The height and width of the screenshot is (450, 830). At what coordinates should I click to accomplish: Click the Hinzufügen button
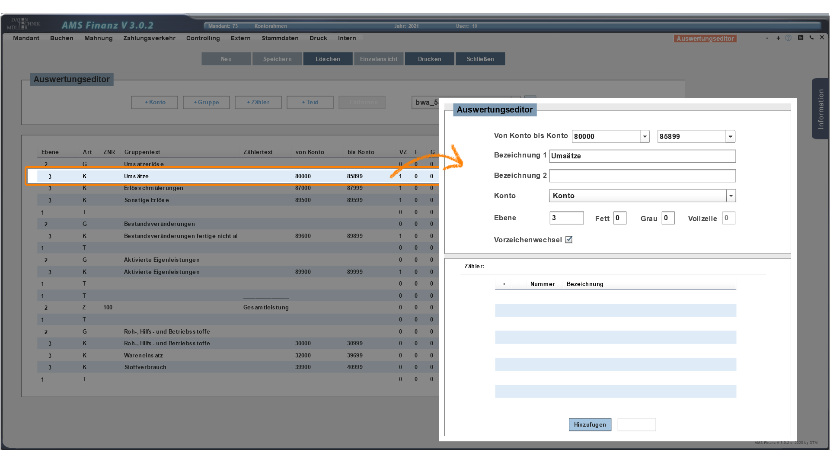coord(590,424)
